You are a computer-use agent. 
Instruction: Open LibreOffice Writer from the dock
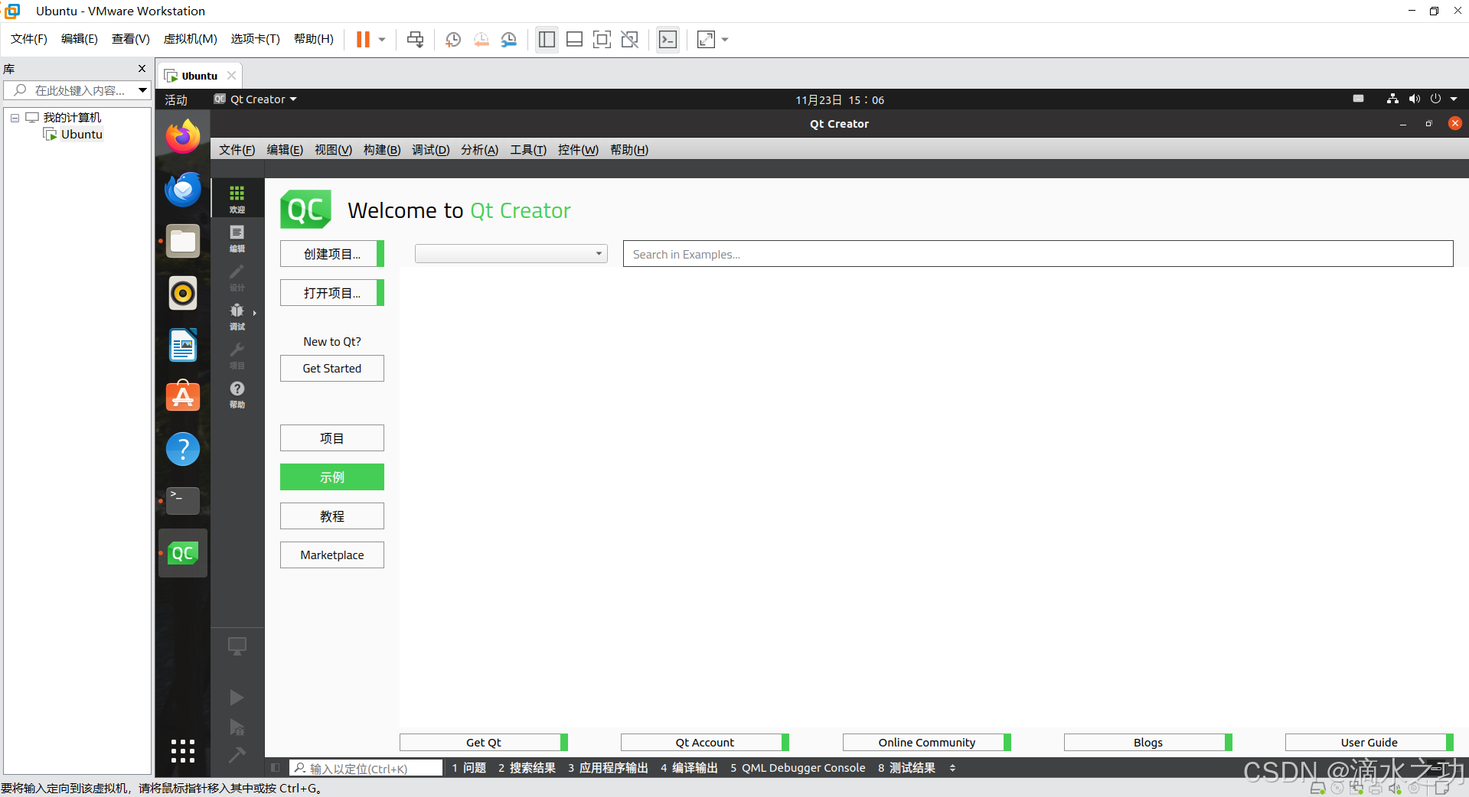pyautogui.click(x=183, y=345)
